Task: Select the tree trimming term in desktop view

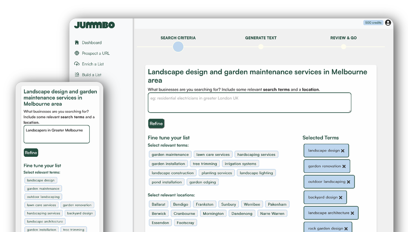Action: (x=205, y=163)
